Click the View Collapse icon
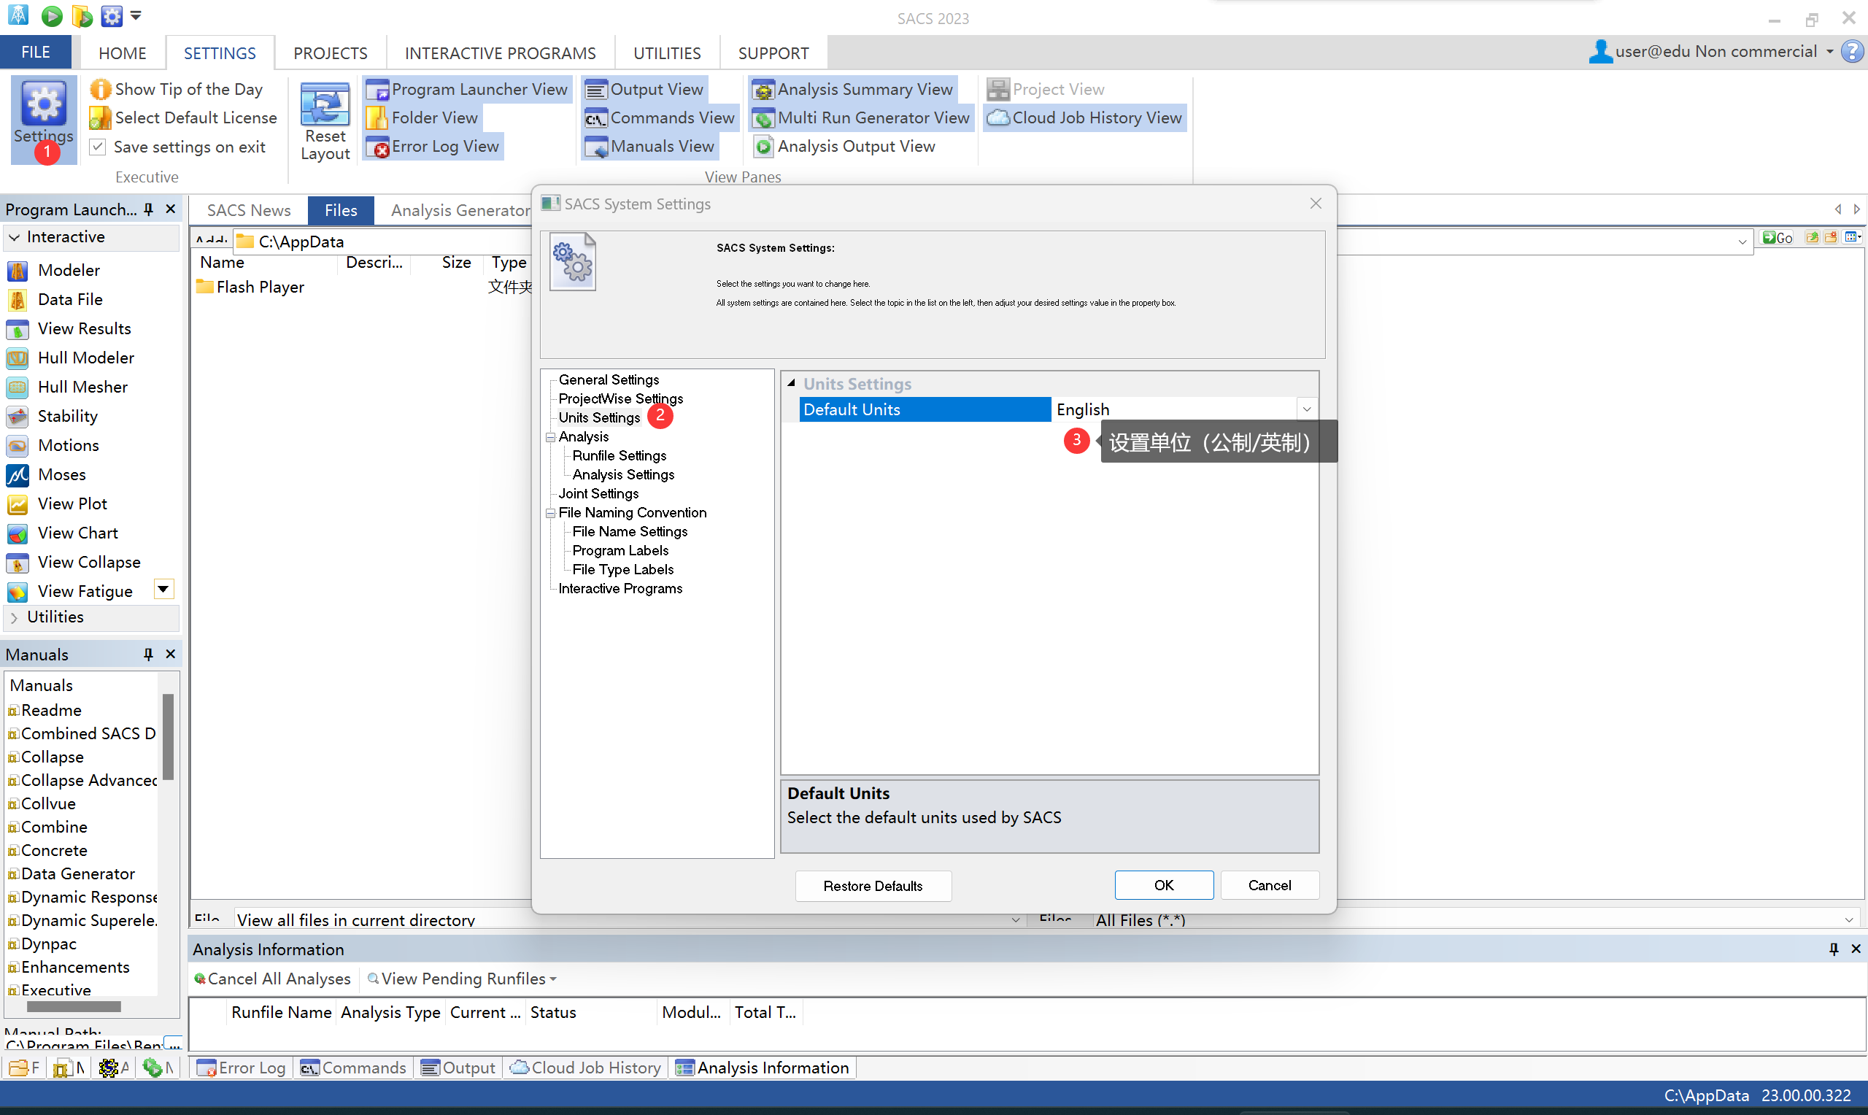Image resolution: width=1868 pixels, height=1115 pixels. pyautogui.click(x=18, y=563)
